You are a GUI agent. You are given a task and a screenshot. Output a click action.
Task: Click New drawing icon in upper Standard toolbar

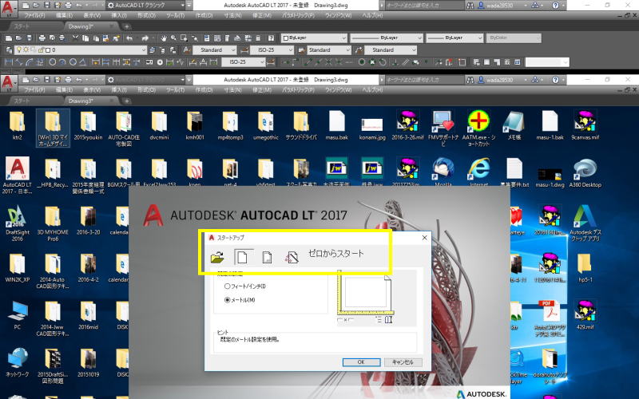[9, 38]
